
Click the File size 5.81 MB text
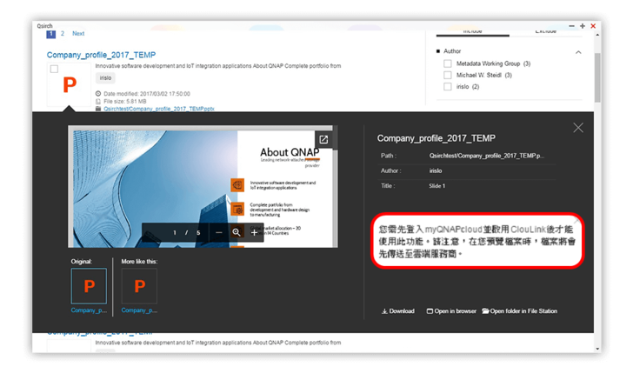click(x=124, y=102)
